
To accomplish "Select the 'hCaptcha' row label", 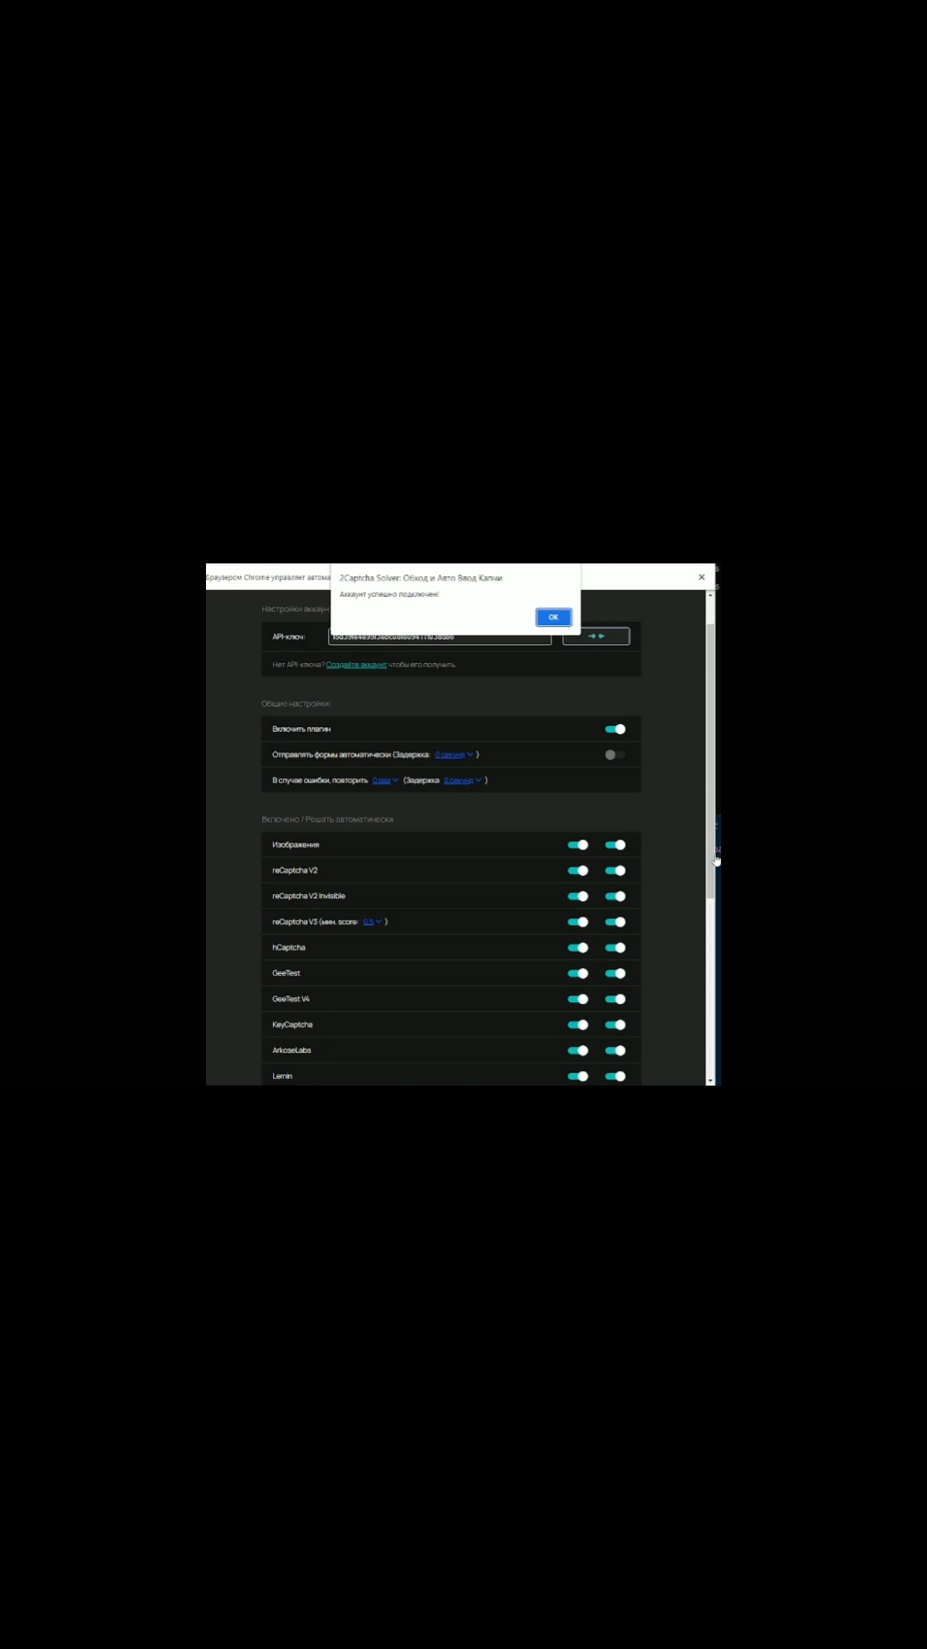I will coord(289,948).
